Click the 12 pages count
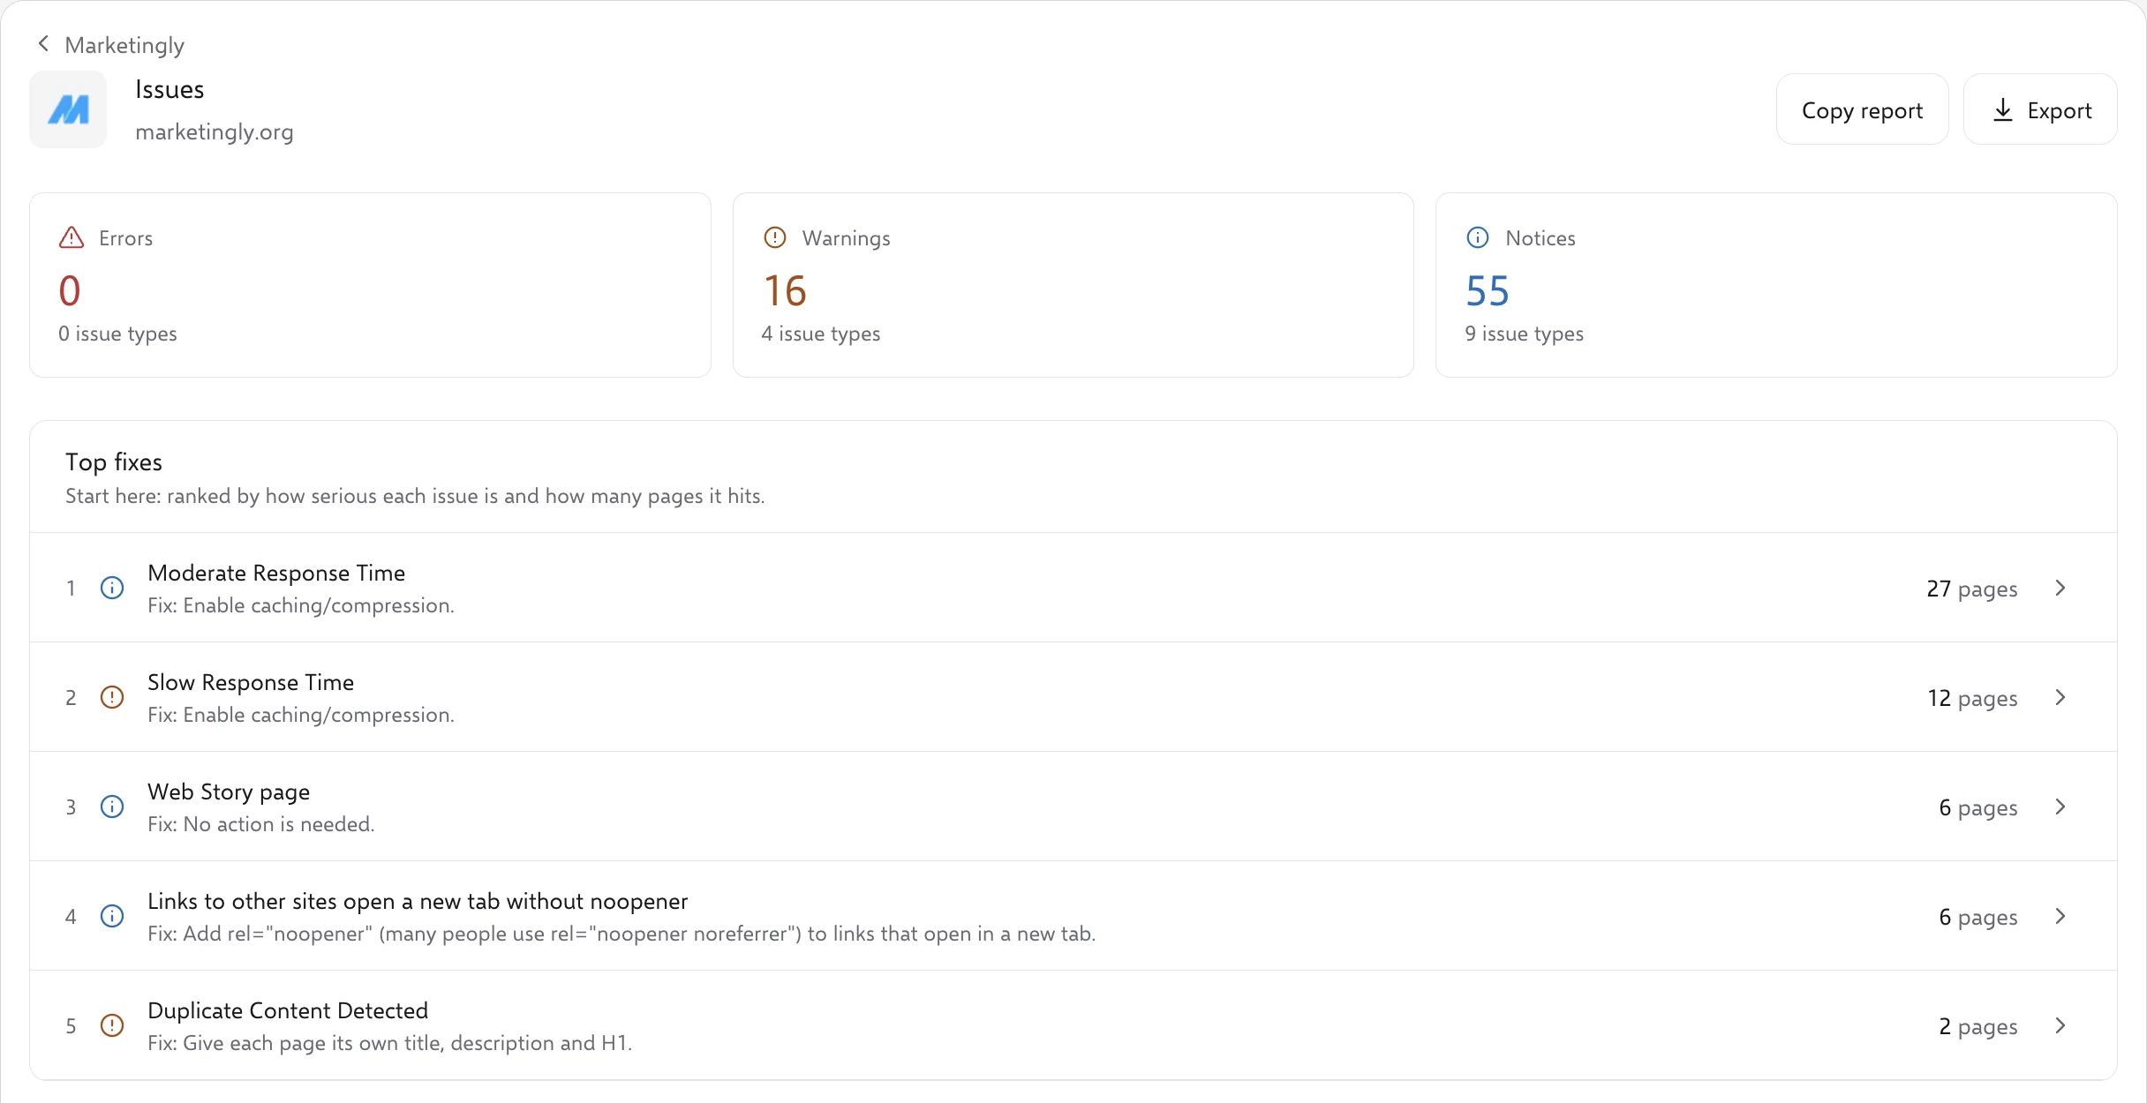Viewport: 2147px width, 1103px height. point(1972,698)
